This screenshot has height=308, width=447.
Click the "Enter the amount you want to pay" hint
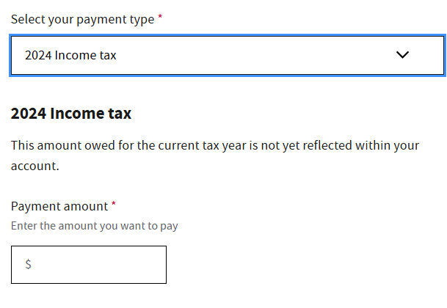(x=94, y=226)
